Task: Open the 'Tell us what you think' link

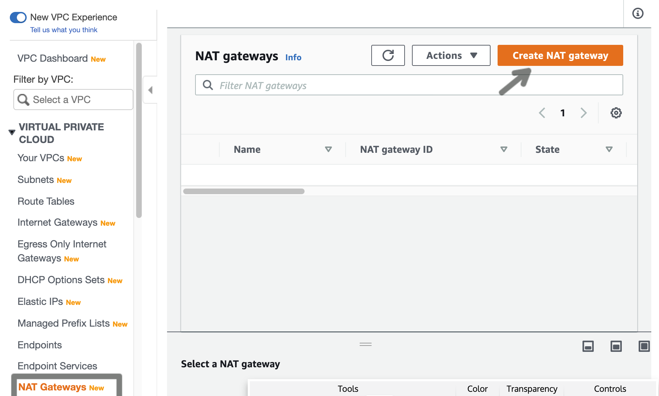Action: coord(64,30)
